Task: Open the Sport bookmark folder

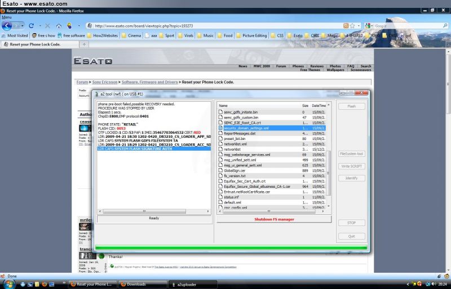Action: pos(167,35)
